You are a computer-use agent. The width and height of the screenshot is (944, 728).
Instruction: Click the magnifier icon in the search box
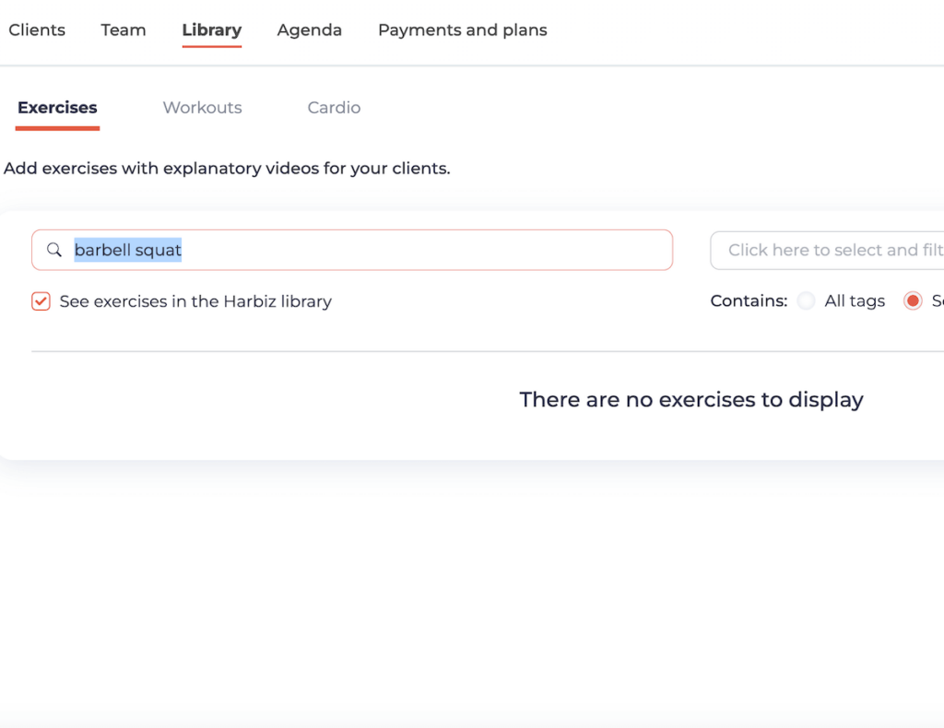[x=54, y=250]
